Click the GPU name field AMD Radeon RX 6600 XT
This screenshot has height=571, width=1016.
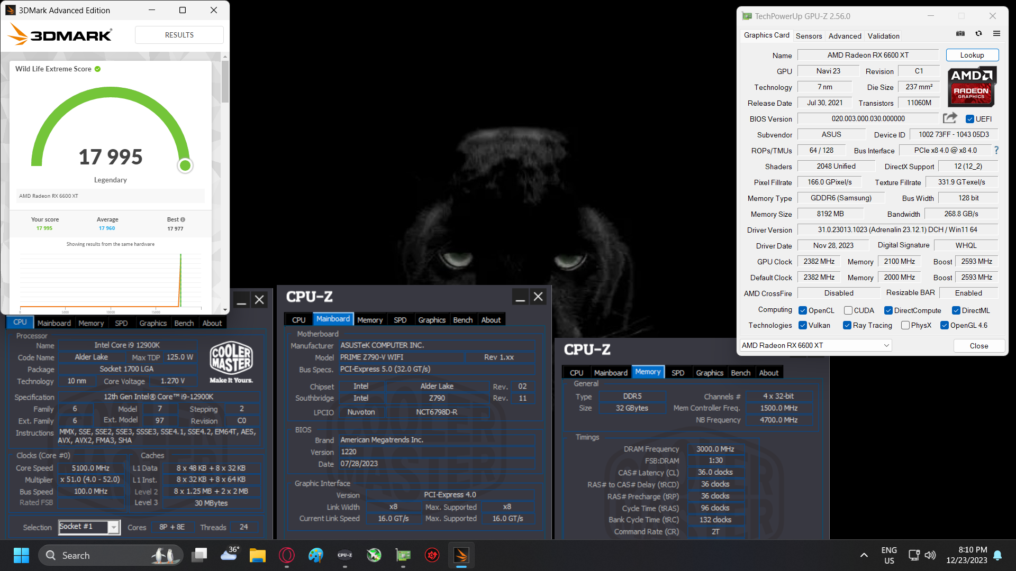(868, 55)
